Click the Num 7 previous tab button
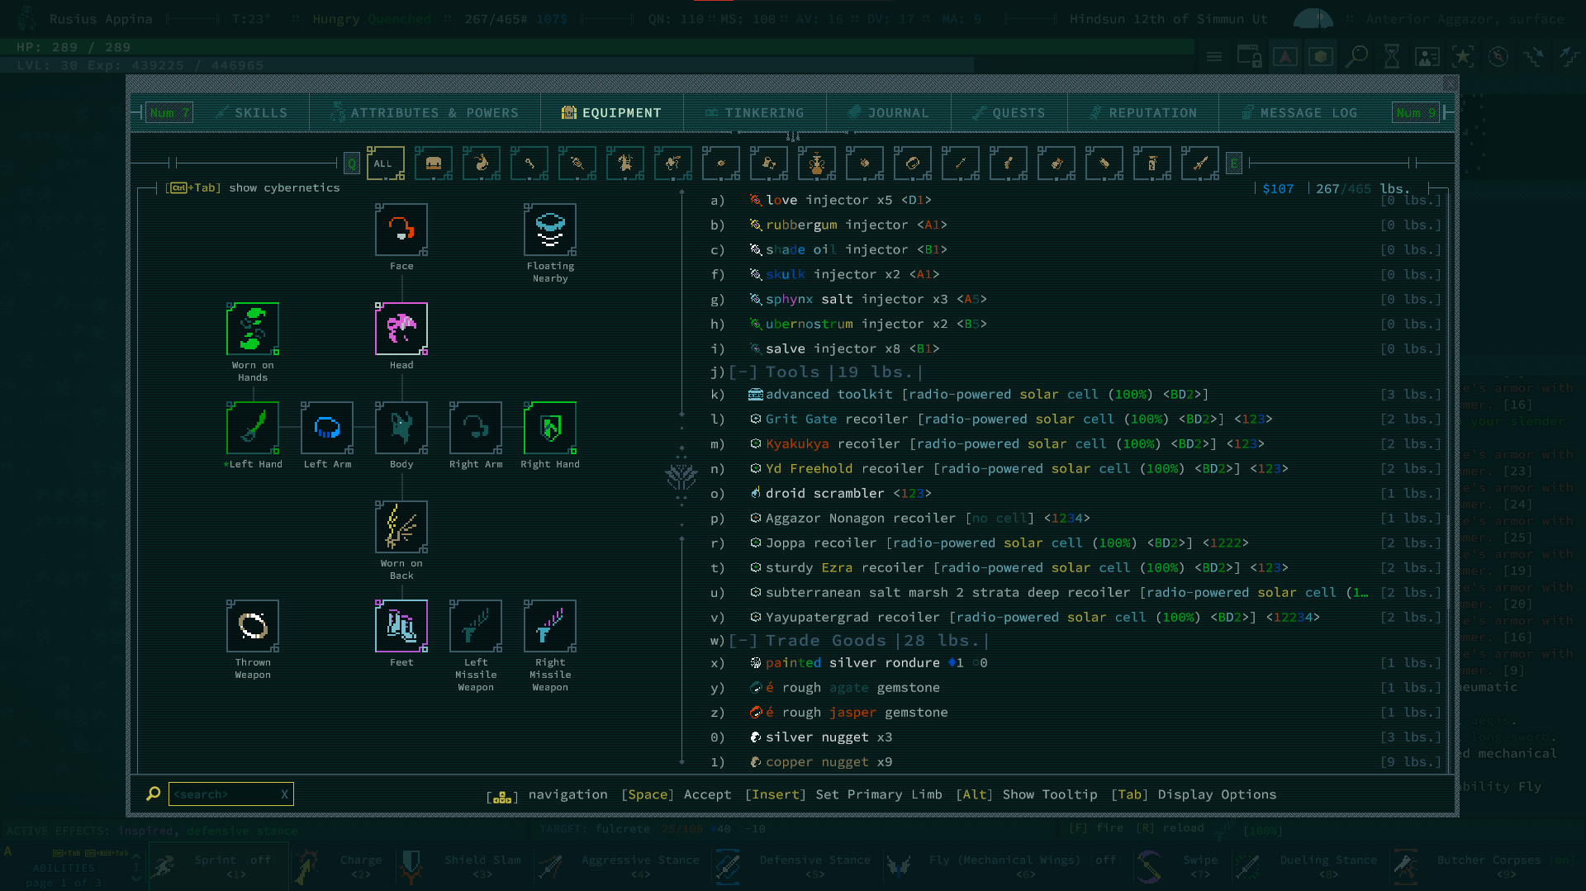 coord(169,113)
